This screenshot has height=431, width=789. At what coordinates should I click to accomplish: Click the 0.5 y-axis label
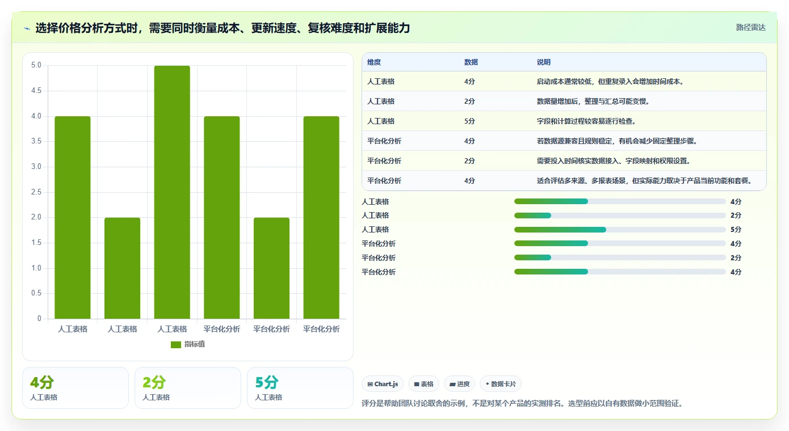[x=36, y=293]
